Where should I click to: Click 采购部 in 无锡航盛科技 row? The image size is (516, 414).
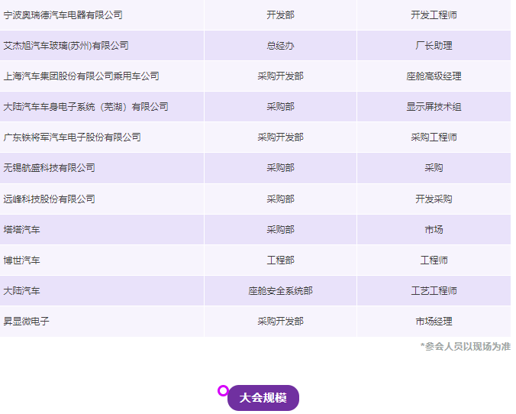(280, 168)
